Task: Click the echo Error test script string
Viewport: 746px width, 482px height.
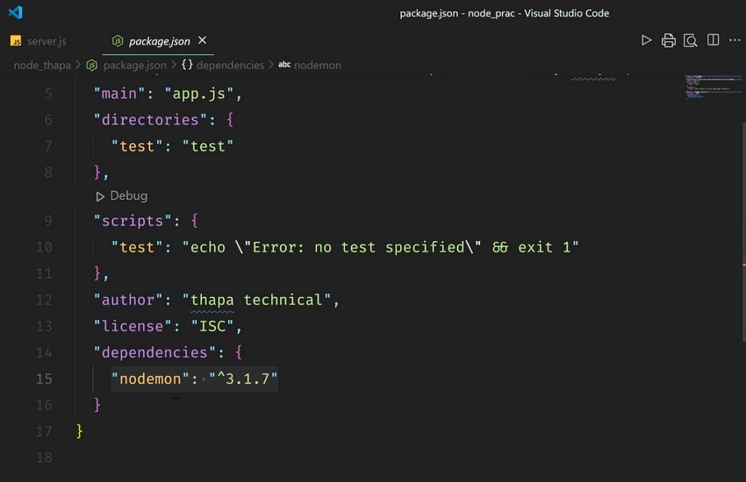Action: 381,247
